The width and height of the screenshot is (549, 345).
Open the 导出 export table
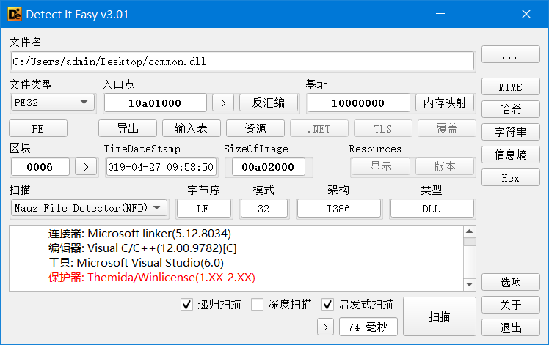pyautogui.click(x=128, y=128)
